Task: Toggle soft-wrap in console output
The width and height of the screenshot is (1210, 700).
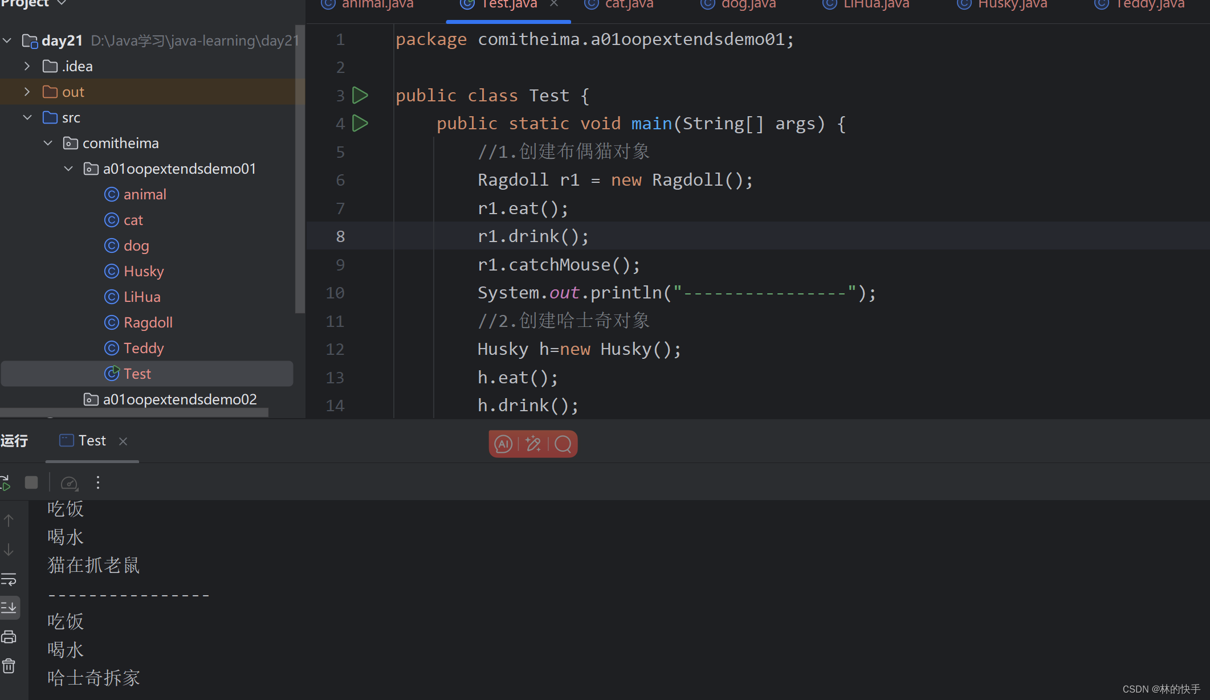Action: pos(9,579)
